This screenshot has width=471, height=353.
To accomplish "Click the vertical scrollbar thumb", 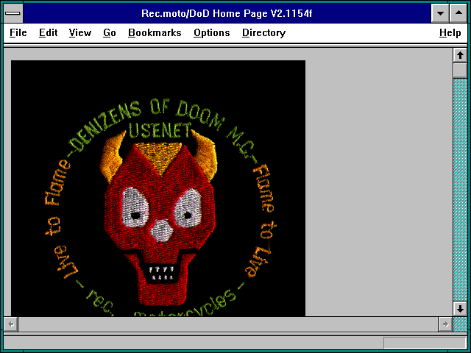I will pyautogui.click(x=460, y=71).
